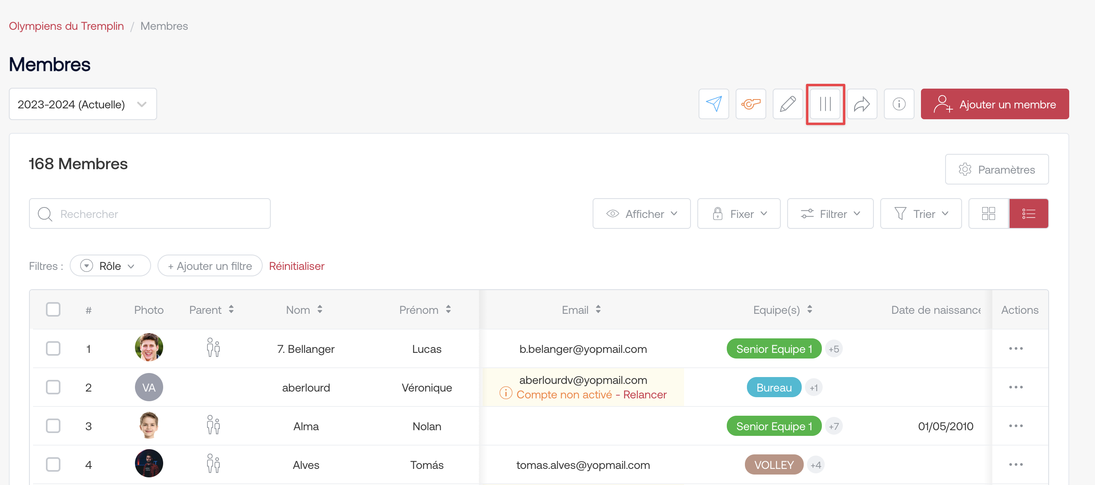
Task: Open the Rôle filter dropdown
Action: pos(110,266)
